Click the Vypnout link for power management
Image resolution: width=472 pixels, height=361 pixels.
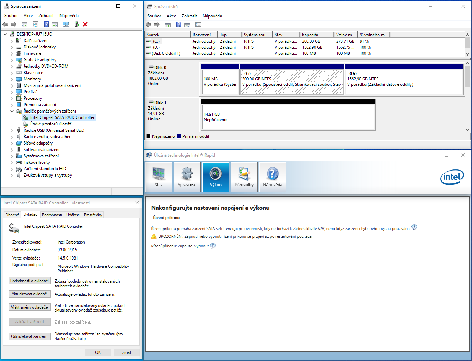[201, 246]
